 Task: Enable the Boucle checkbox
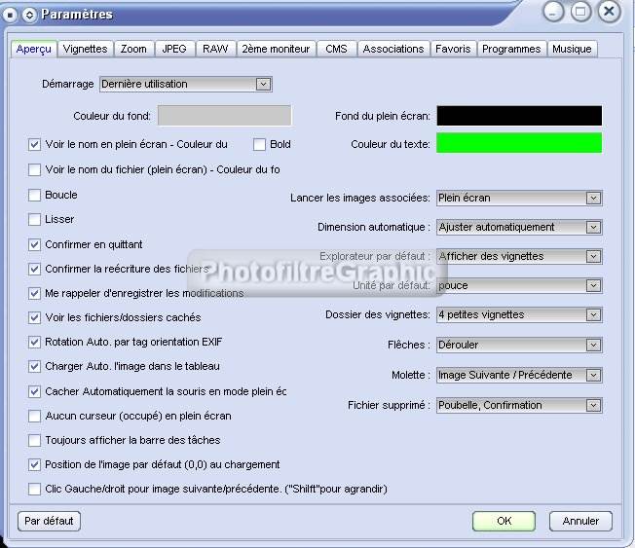tap(35, 195)
